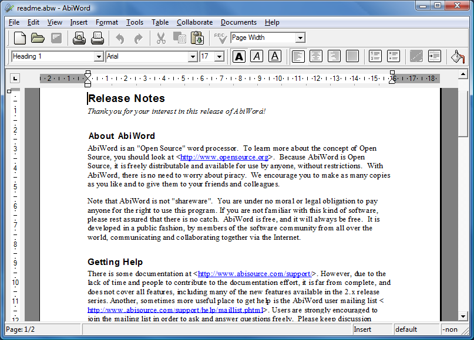The image size is (474, 340).
Task: Open the Format menu
Action: coord(107,22)
